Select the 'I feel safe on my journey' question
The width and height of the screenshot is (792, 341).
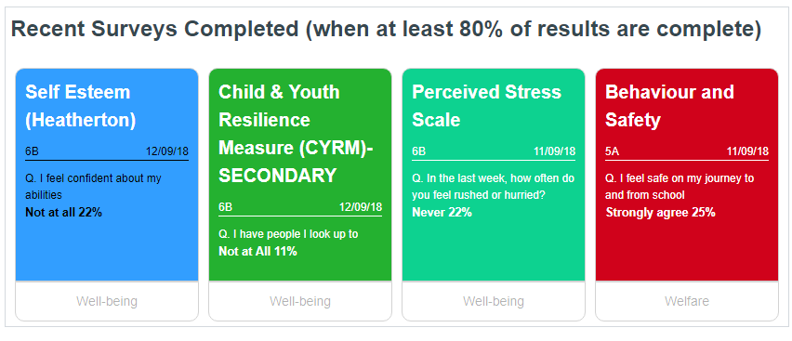680,187
